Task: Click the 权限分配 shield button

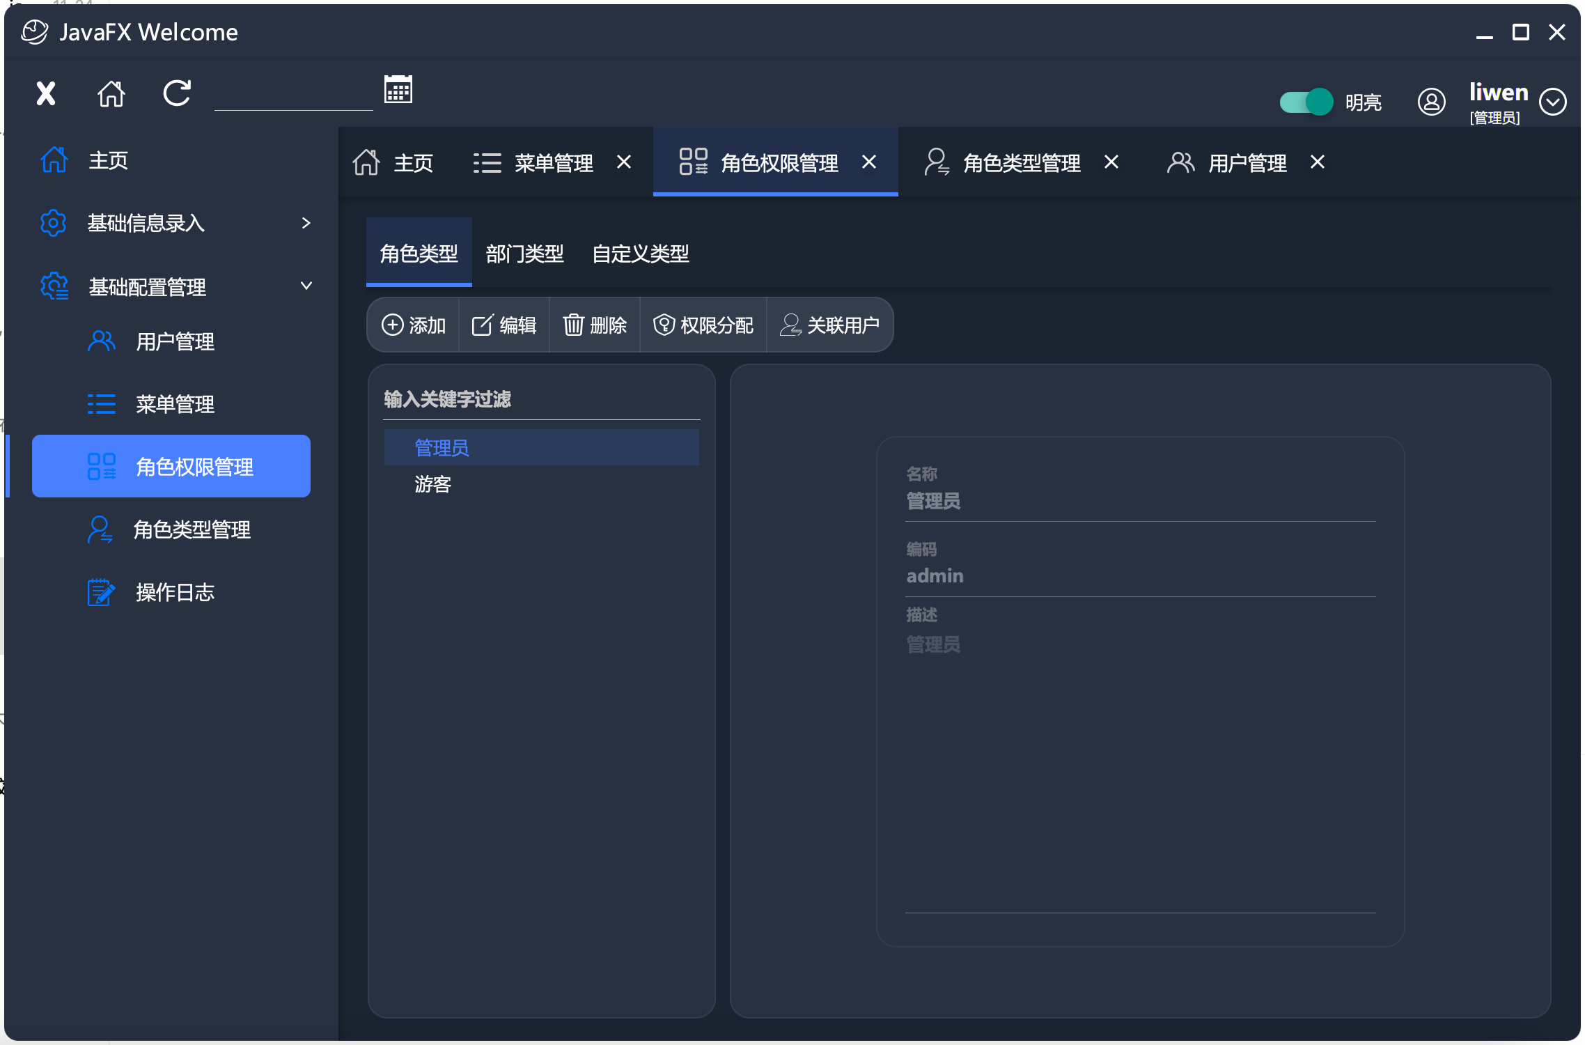Action: click(x=703, y=325)
